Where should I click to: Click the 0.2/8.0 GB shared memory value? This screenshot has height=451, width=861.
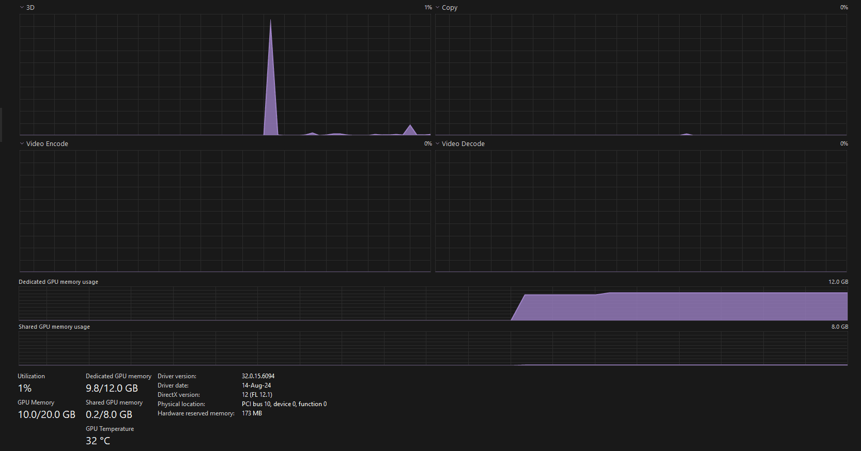[x=109, y=415]
